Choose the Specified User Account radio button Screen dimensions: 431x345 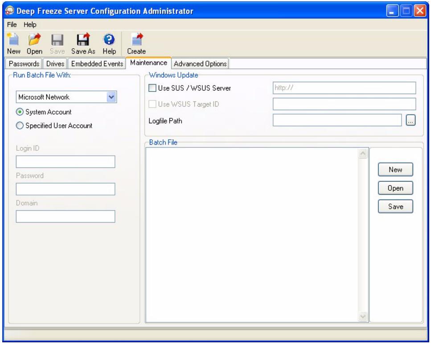20,125
